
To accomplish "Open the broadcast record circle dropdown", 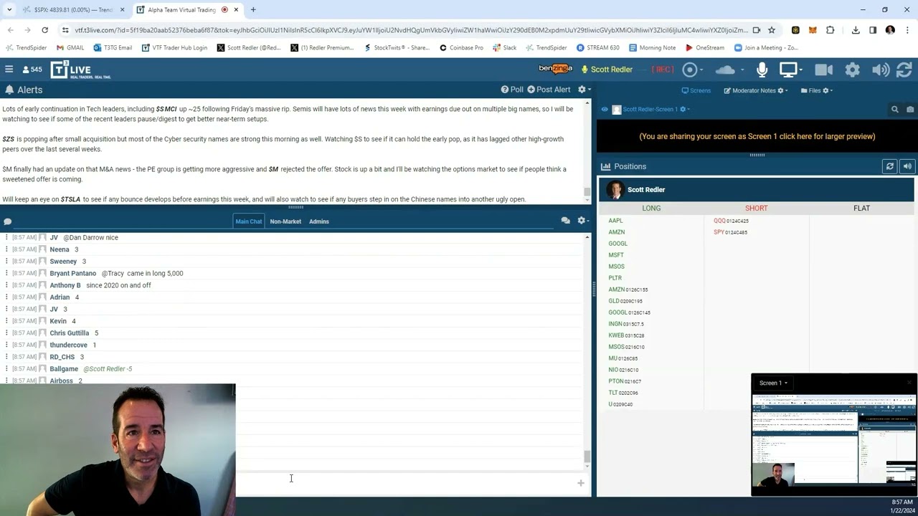I will tap(692, 70).
